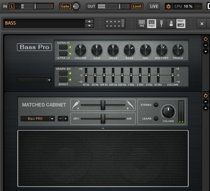The width and height of the screenshot is (210, 191).
Task: Click the 10 kHz EQ slider
Action: click(158, 75)
